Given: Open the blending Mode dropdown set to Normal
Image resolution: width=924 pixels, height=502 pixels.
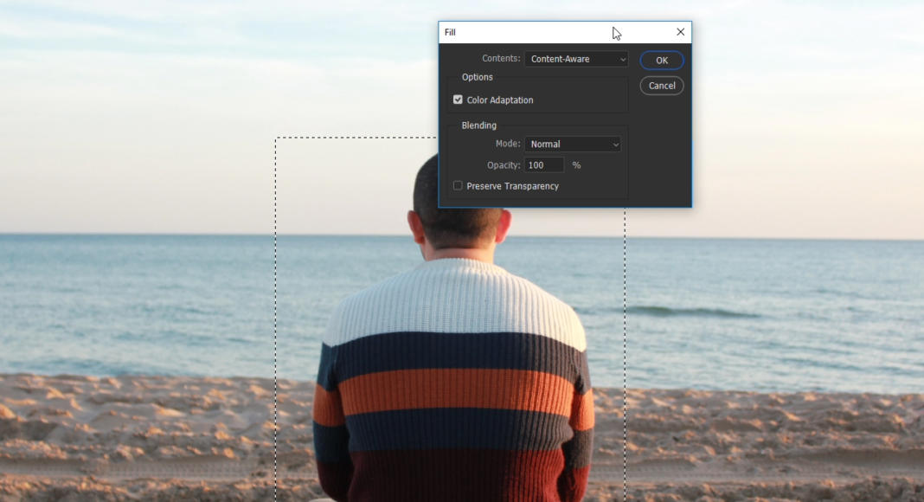Looking at the screenshot, I should click(x=573, y=144).
